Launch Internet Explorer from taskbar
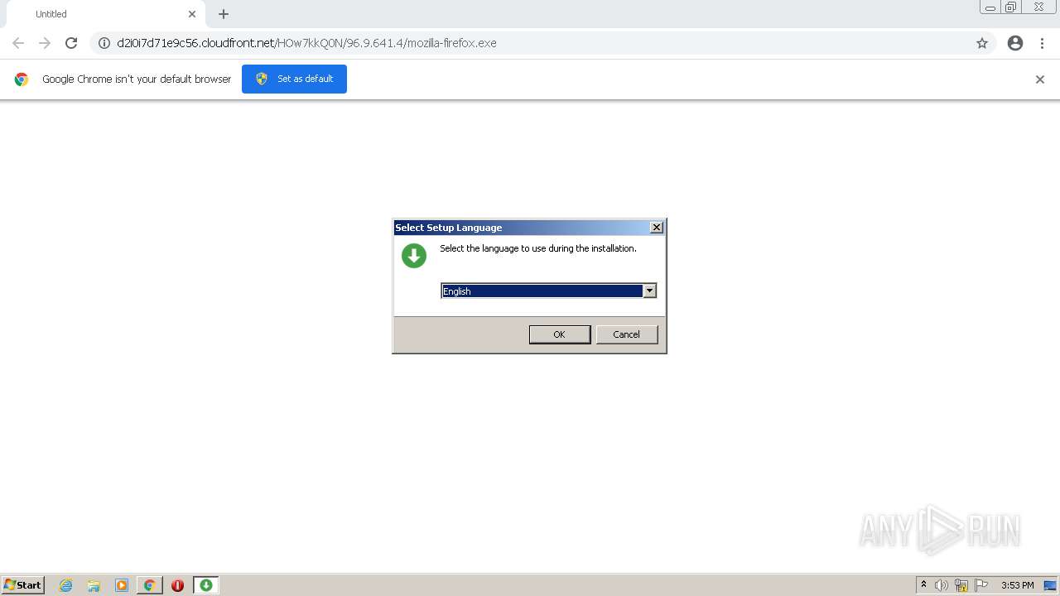This screenshot has width=1060, height=596. [66, 585]
